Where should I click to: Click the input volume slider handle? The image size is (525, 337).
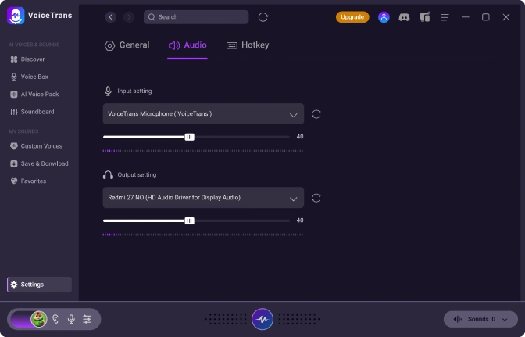pyautogui.click(x=189, y=137)
